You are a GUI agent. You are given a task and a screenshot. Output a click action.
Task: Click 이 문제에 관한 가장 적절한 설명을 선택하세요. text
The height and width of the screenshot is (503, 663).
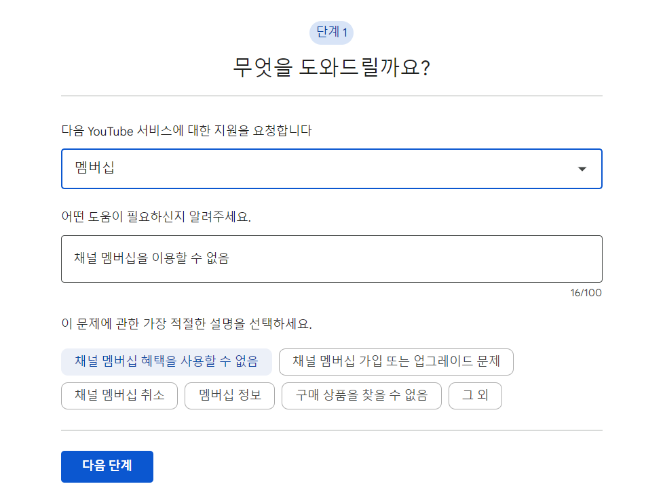point(187,324)
